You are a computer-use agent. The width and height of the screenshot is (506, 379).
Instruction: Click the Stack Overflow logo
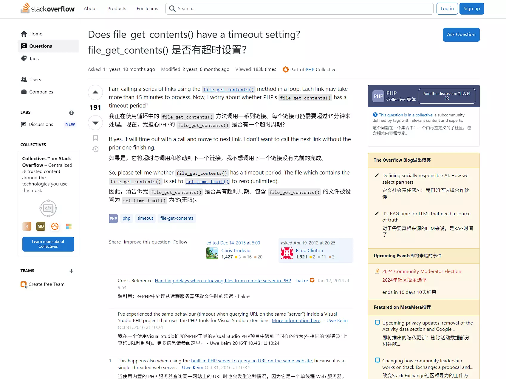point(48,9)
